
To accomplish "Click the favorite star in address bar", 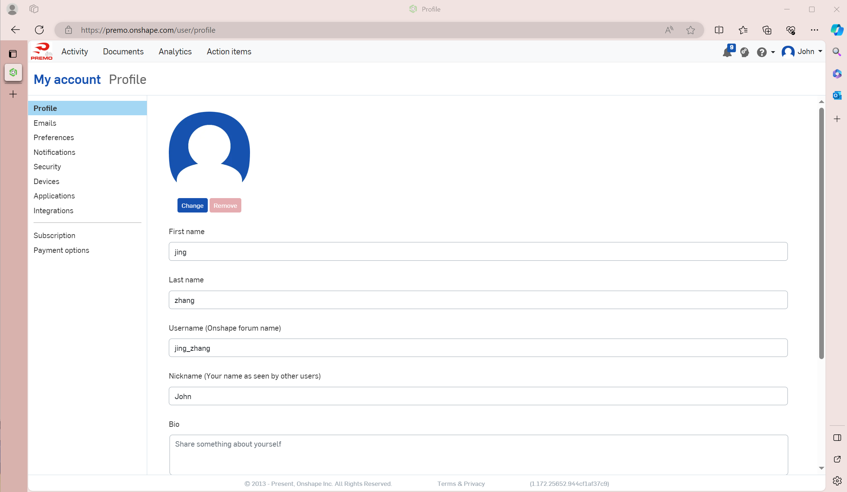I will pos(690,30).
